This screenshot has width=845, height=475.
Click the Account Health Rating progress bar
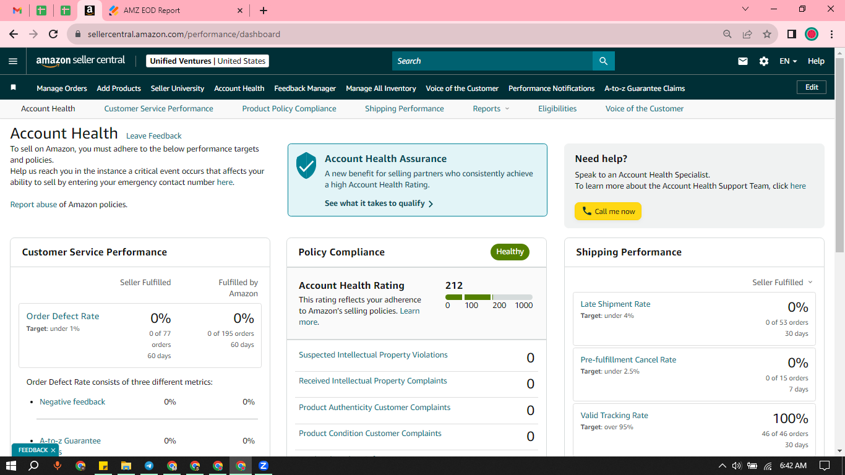click(x=489, y=297)
